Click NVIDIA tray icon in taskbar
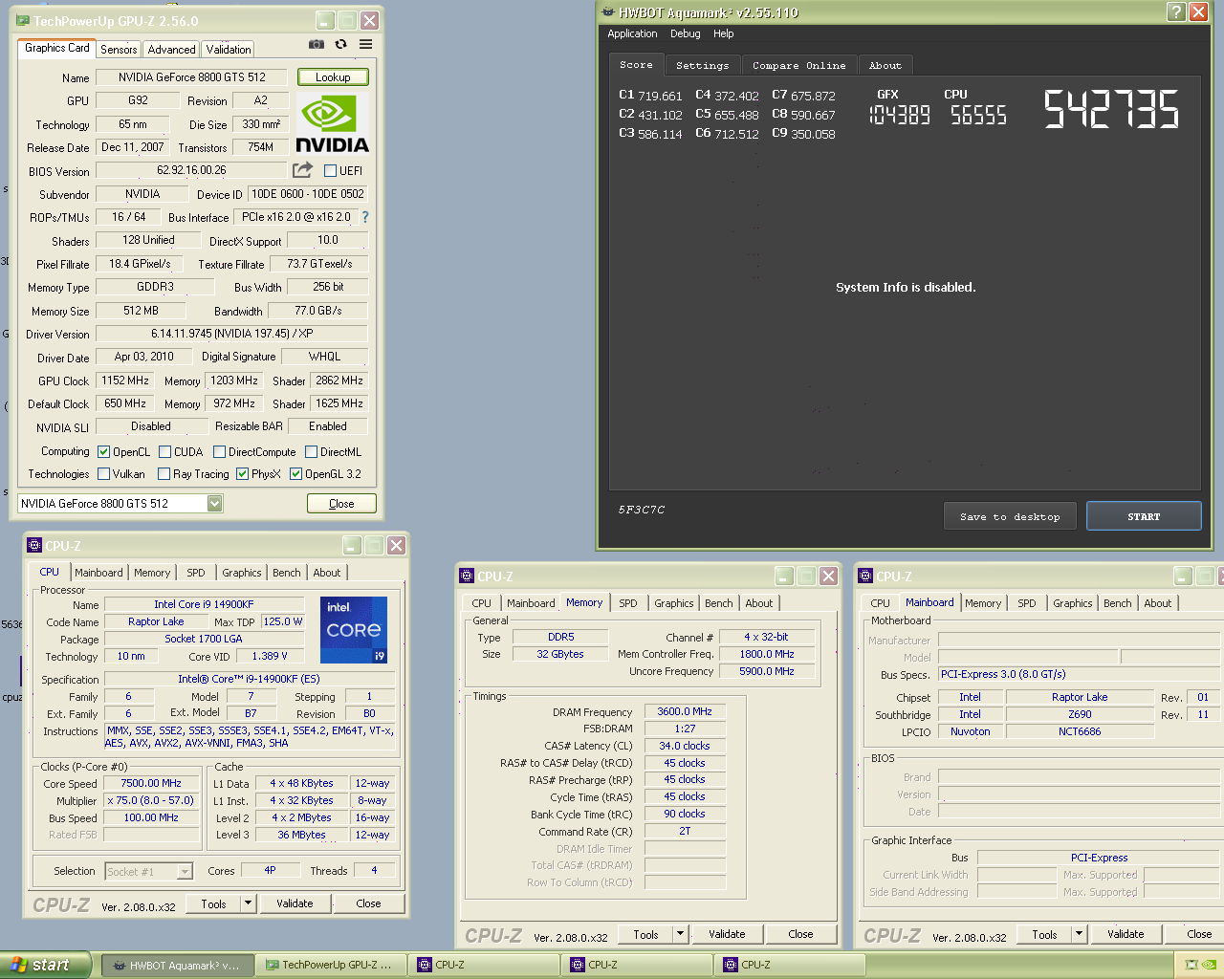This screenshot has height=979, width=1224. point(1208,965)
